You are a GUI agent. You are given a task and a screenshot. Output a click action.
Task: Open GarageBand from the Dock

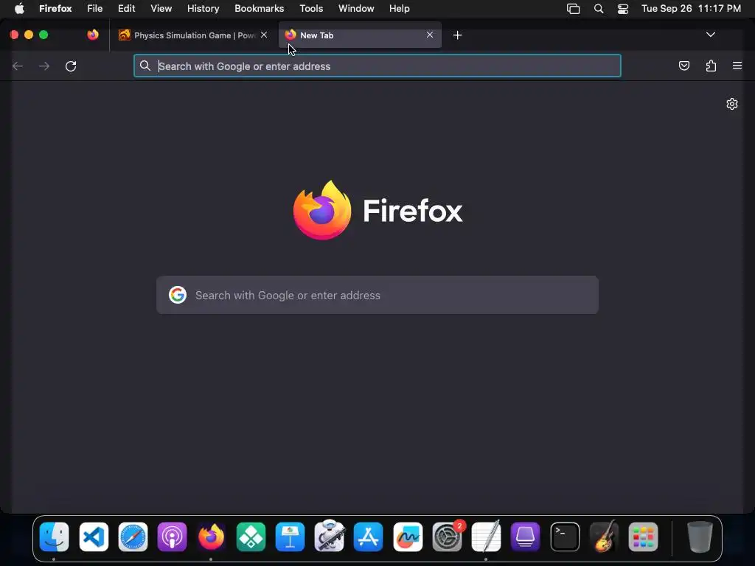604,537
